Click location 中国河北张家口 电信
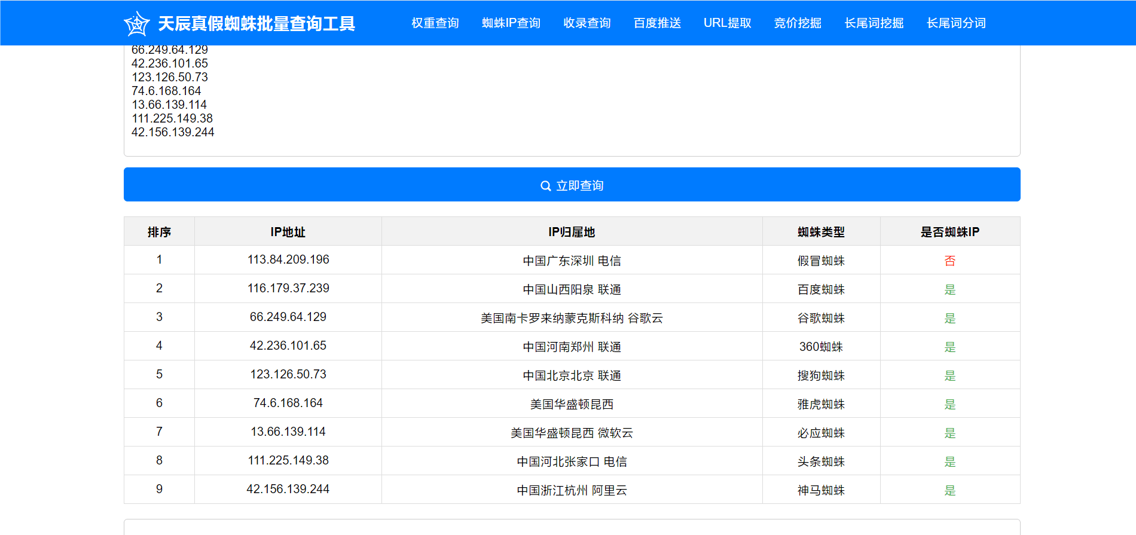Viewport: 1136px width, 535px height. [572, 461]
